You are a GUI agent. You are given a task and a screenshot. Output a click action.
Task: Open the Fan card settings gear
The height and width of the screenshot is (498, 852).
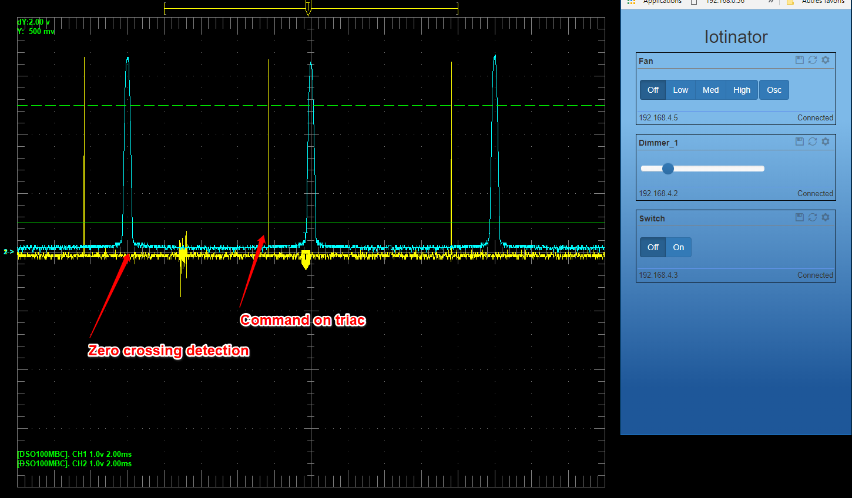coord(826,60)
